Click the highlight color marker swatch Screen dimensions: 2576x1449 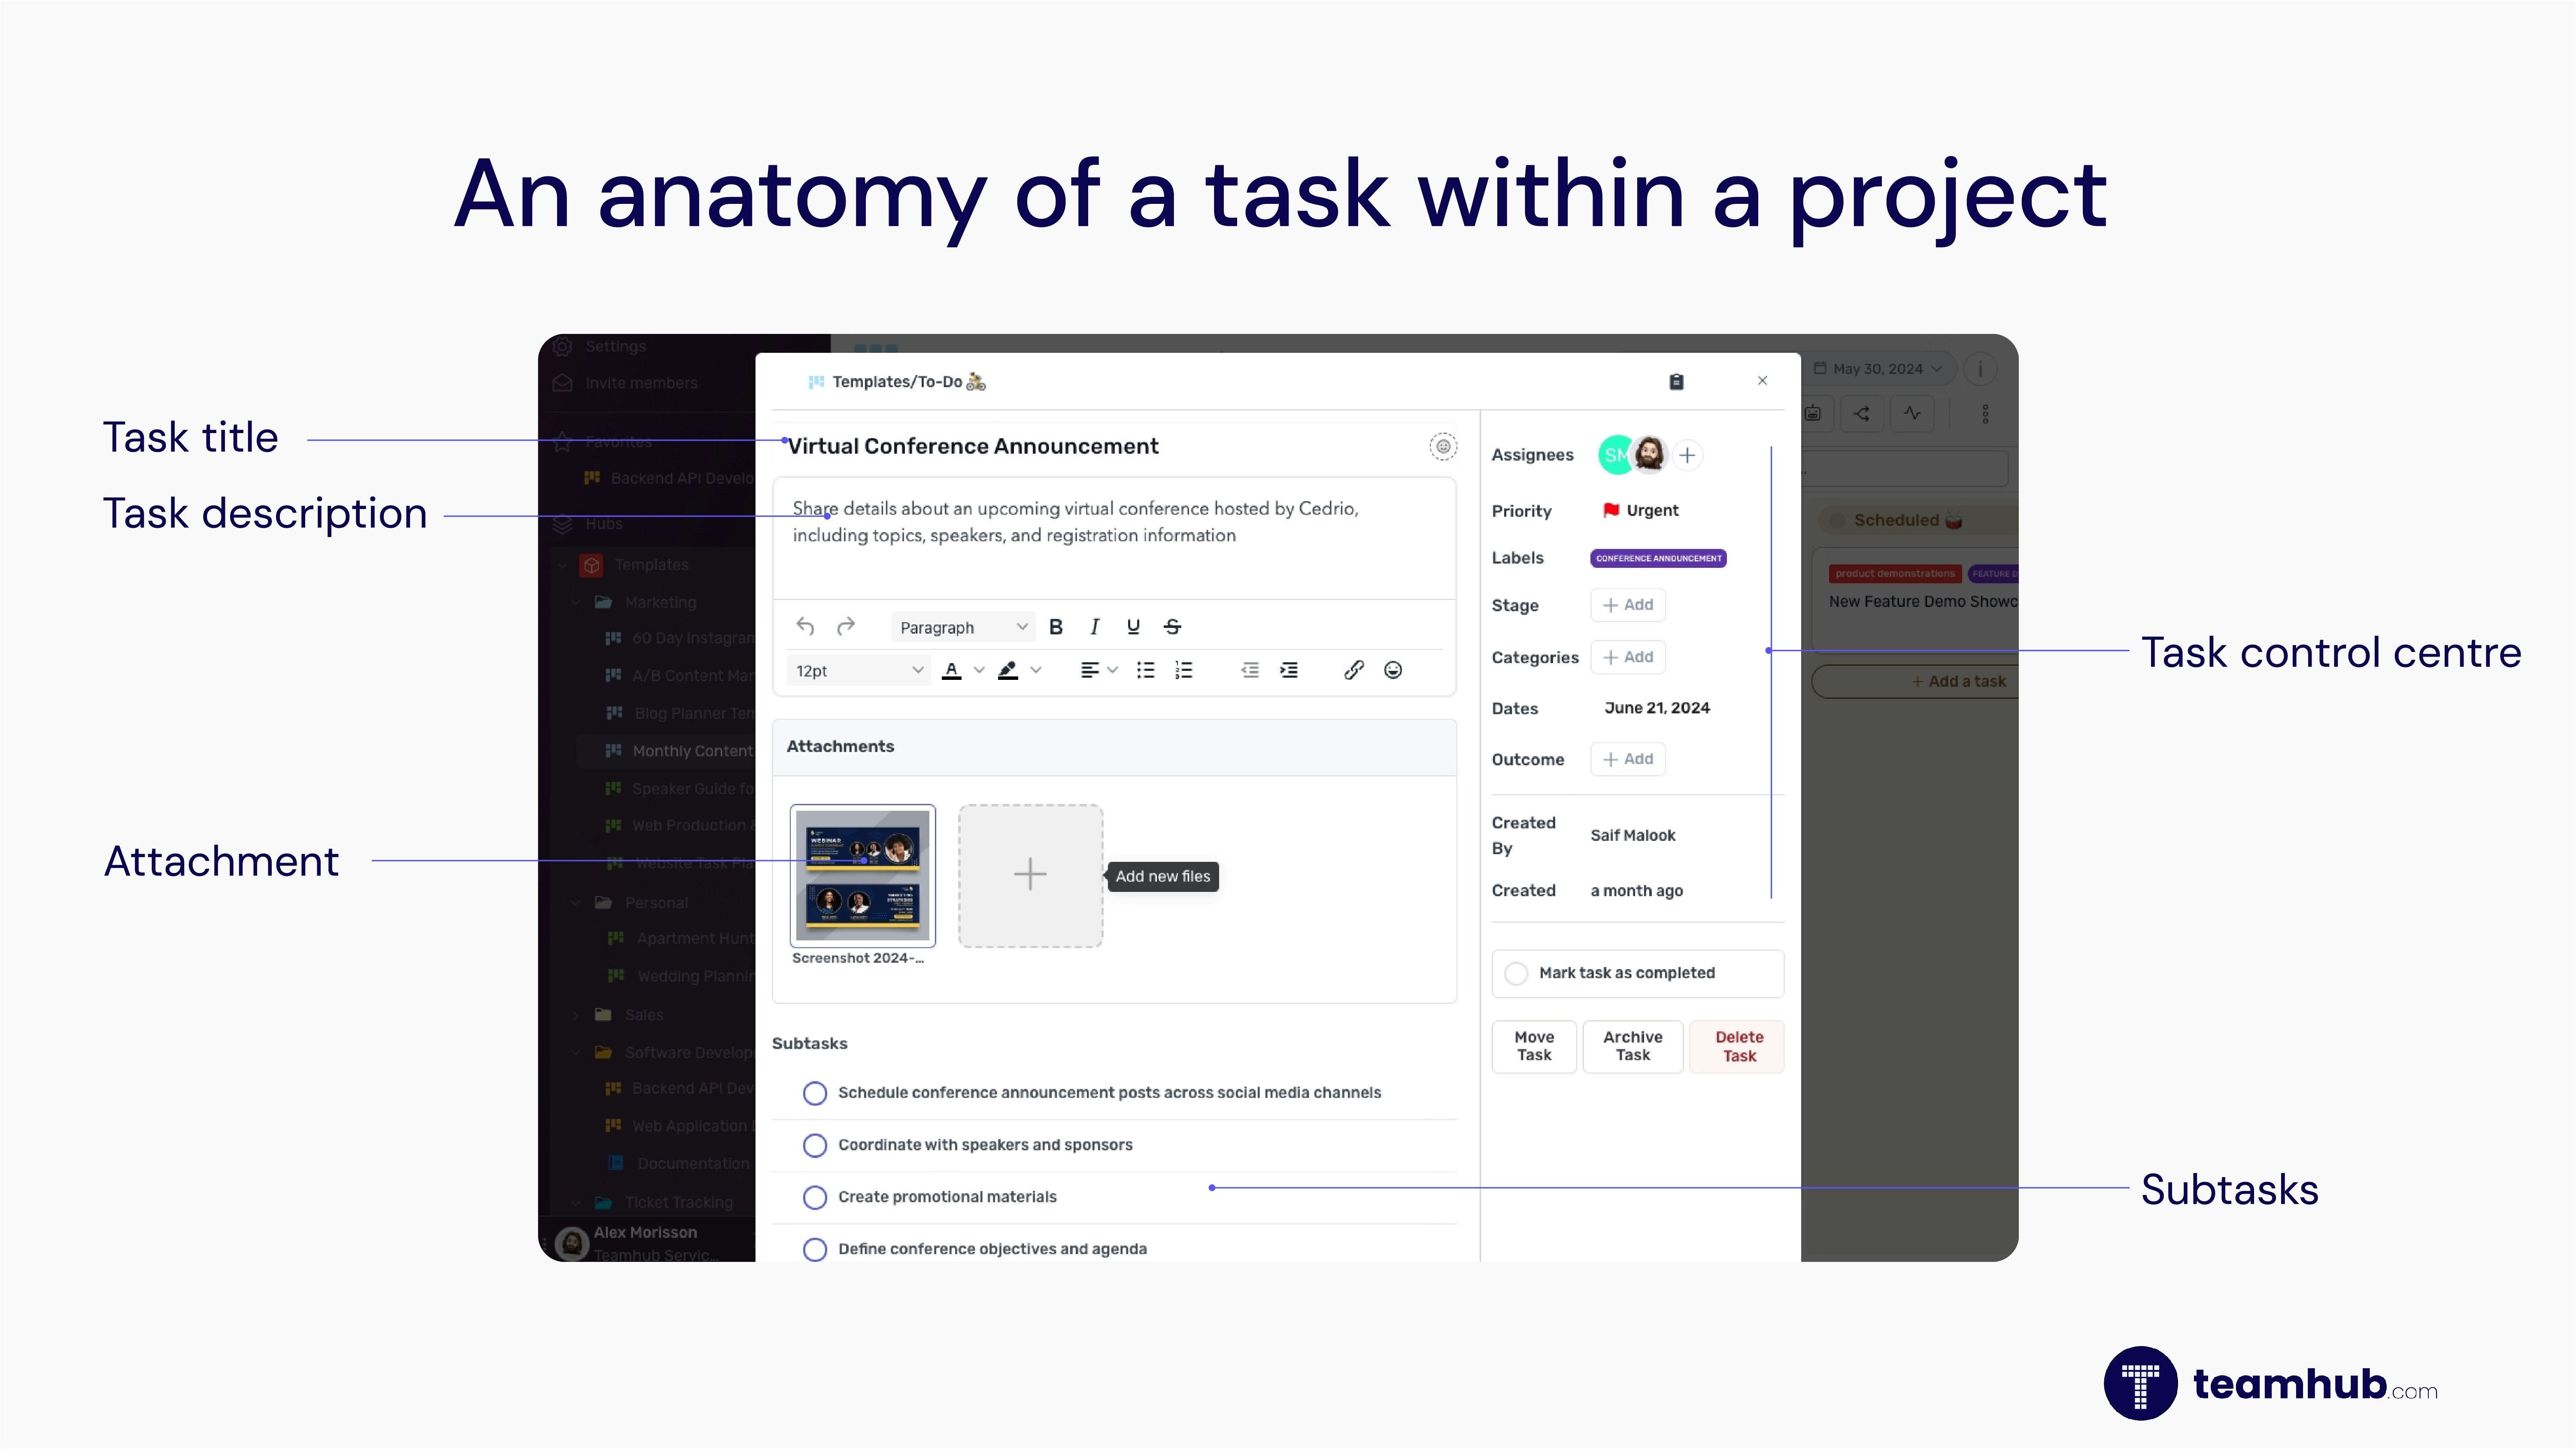pyautogui.click(x=1008, y=670)
